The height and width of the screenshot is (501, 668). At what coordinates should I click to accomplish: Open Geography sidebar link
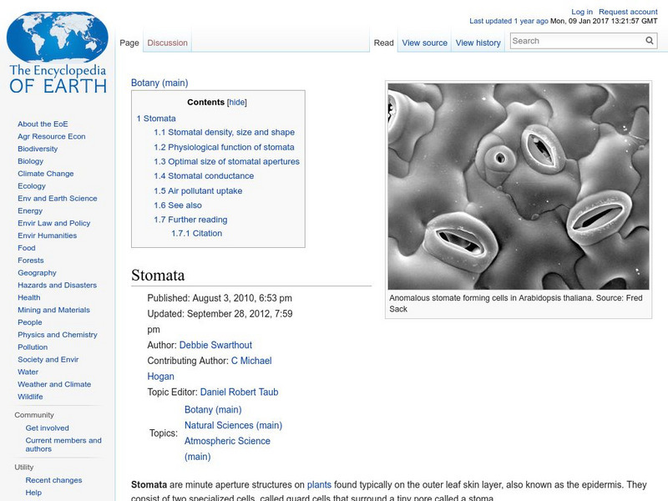point(37,273)
